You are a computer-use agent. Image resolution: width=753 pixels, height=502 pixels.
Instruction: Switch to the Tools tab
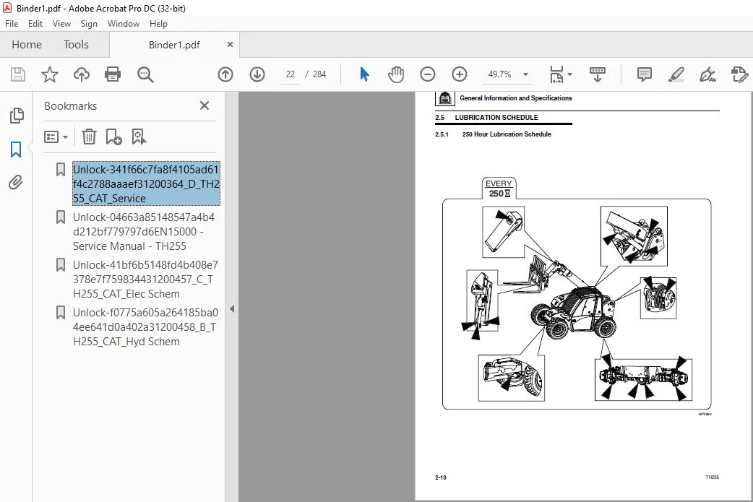point(76,45)
